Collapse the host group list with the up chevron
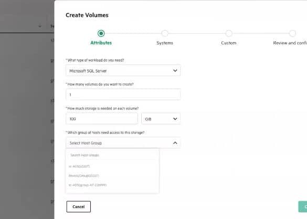307x219 pixels. pyautogui.click(x=175, y=143)
